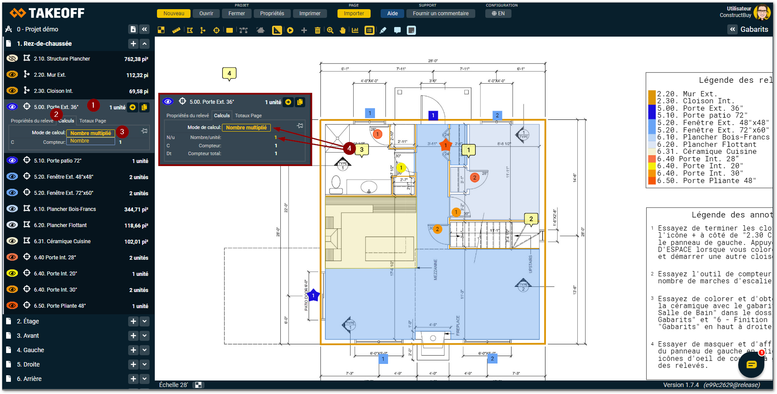Click the trash delete icon
Image resolution: width=777 pixels, height=394 pixels.
317,30
